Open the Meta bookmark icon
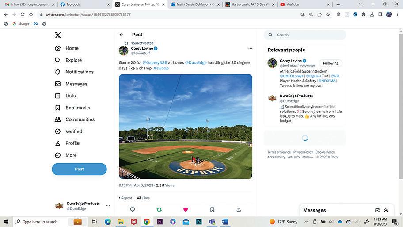Screen dimensions: 403x227 pos(35,24)
